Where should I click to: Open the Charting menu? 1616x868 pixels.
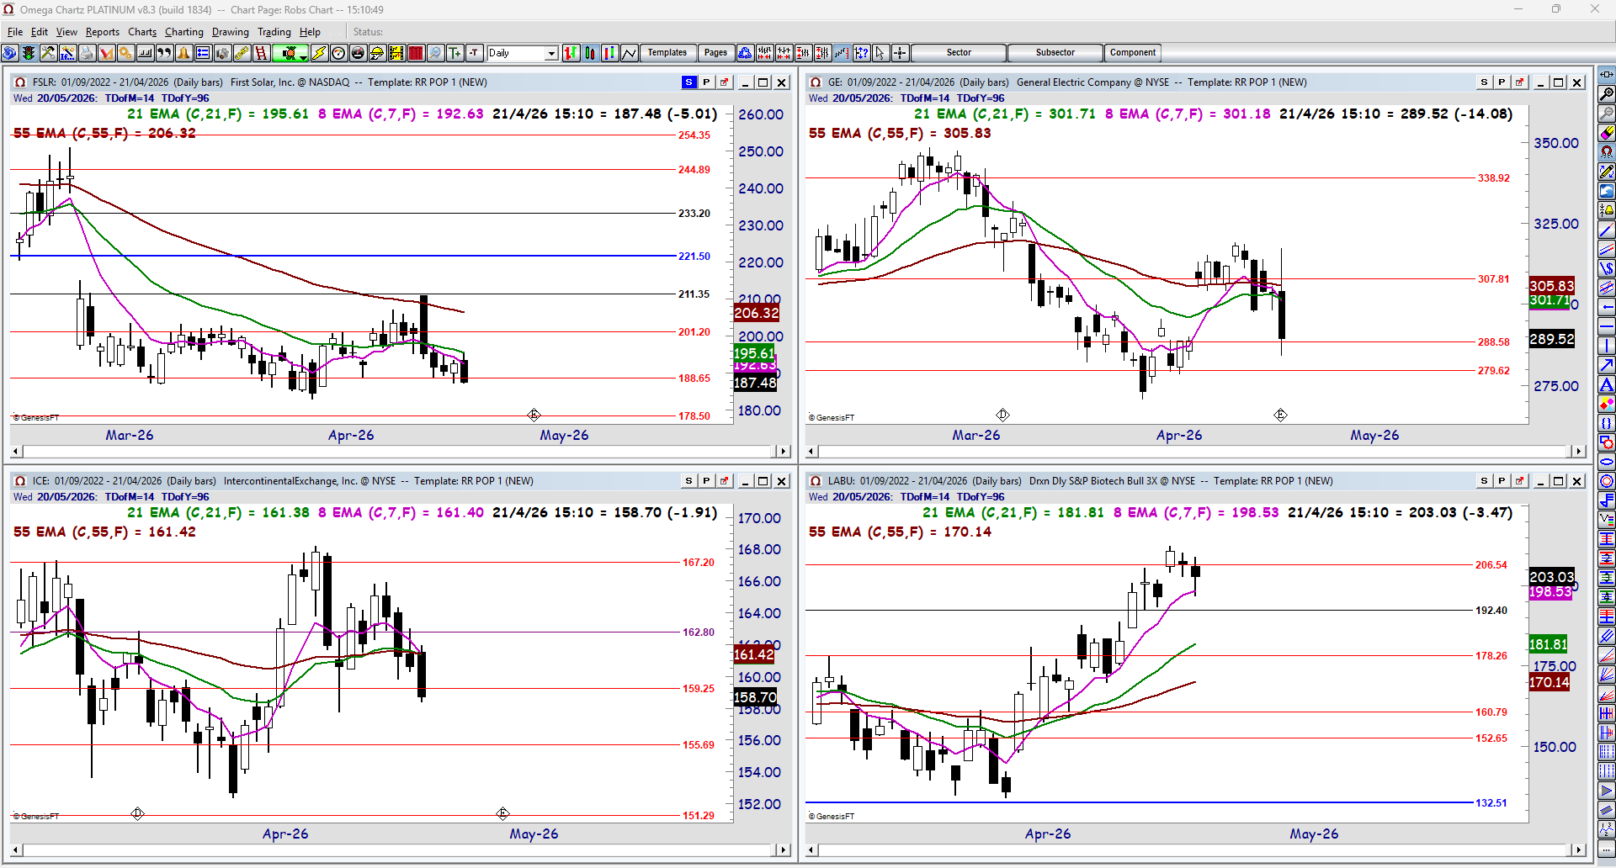point(184,32)
